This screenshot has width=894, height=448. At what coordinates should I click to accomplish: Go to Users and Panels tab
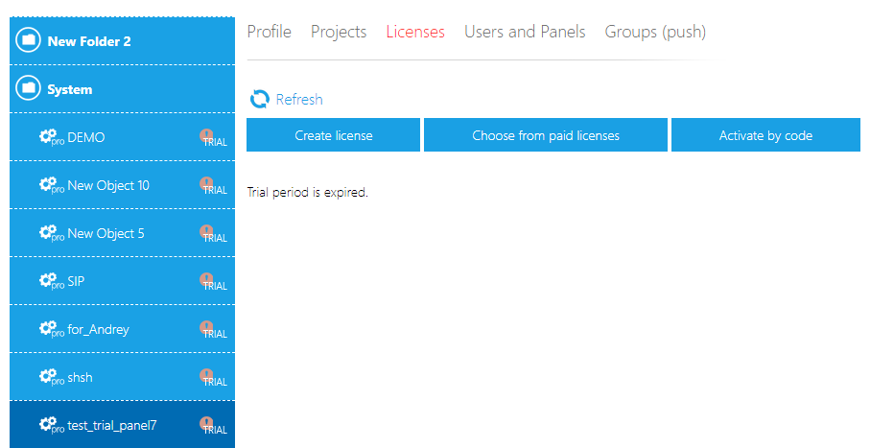[x=525, y=32]
